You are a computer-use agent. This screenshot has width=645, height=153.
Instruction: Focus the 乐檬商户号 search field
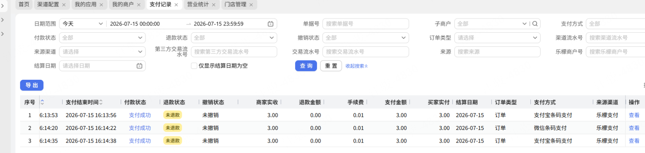[615, 52]
